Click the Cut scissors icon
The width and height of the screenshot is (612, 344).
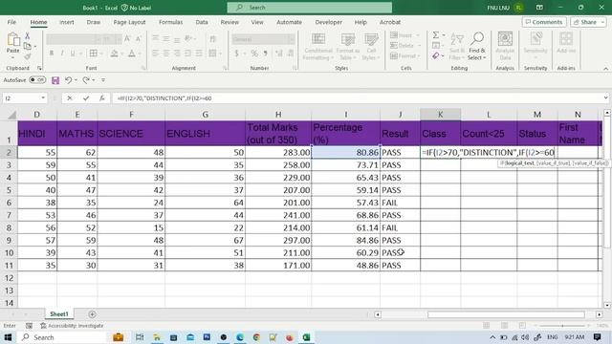pos(28,36)
